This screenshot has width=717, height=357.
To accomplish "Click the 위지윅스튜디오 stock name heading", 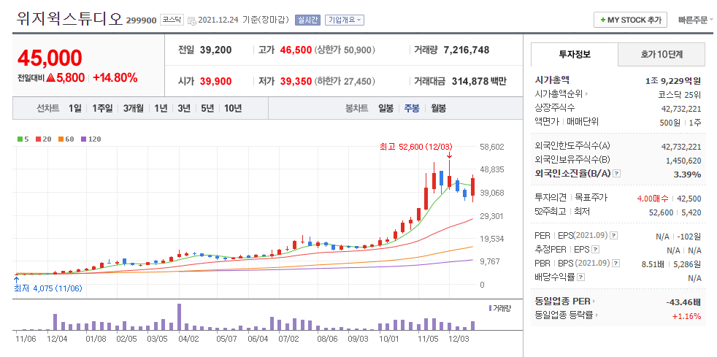I will click(x=69, y=18).
